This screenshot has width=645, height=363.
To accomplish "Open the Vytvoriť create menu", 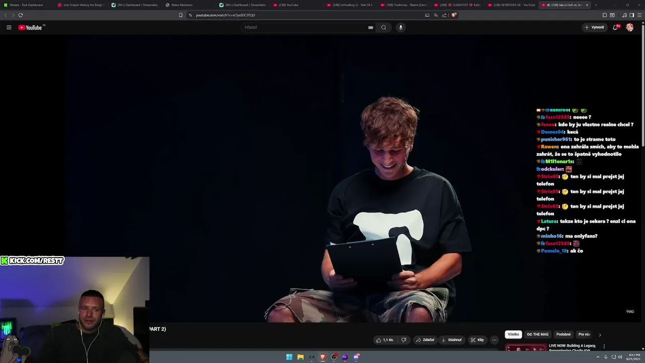I will [x=594, y=27].
